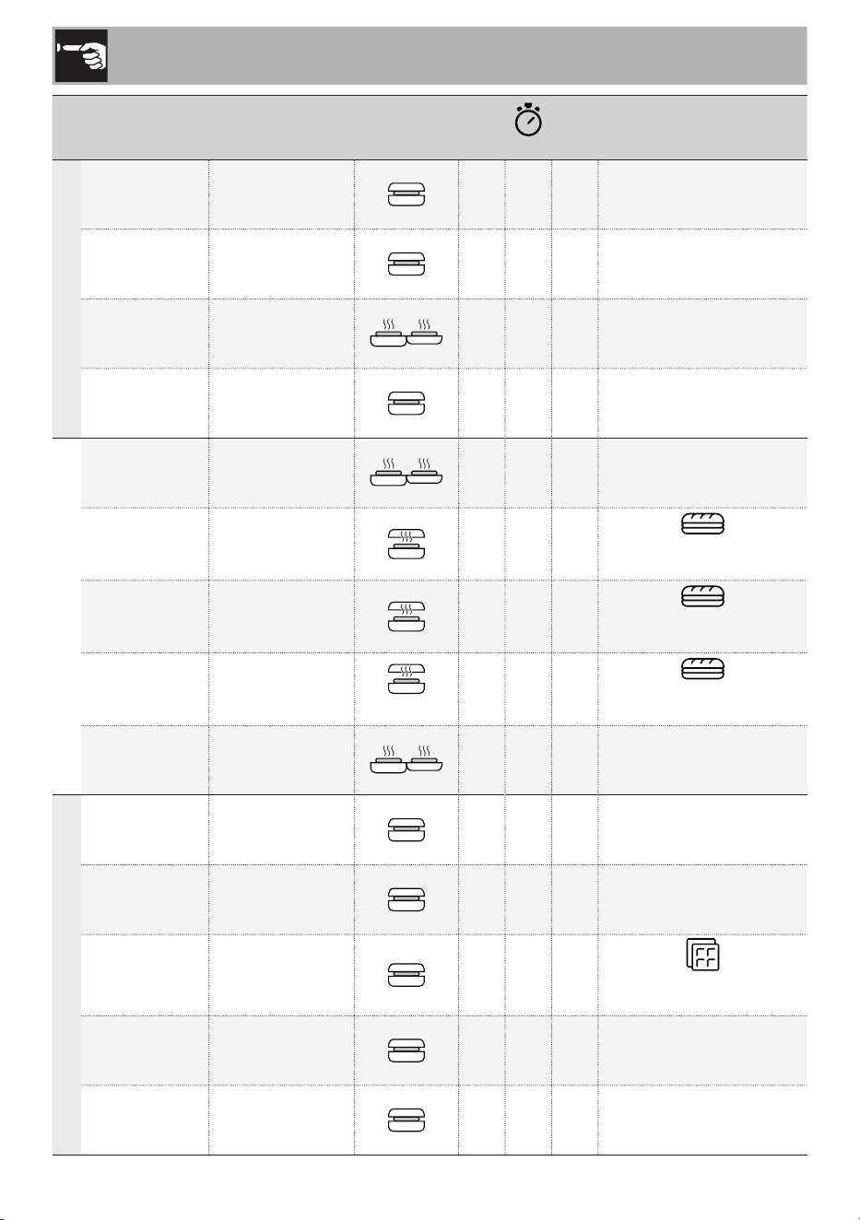The width and height of the screenshot is (860, 1220).
Task: Click the pointing hand icon in header
Action: [x=81, y=55]
